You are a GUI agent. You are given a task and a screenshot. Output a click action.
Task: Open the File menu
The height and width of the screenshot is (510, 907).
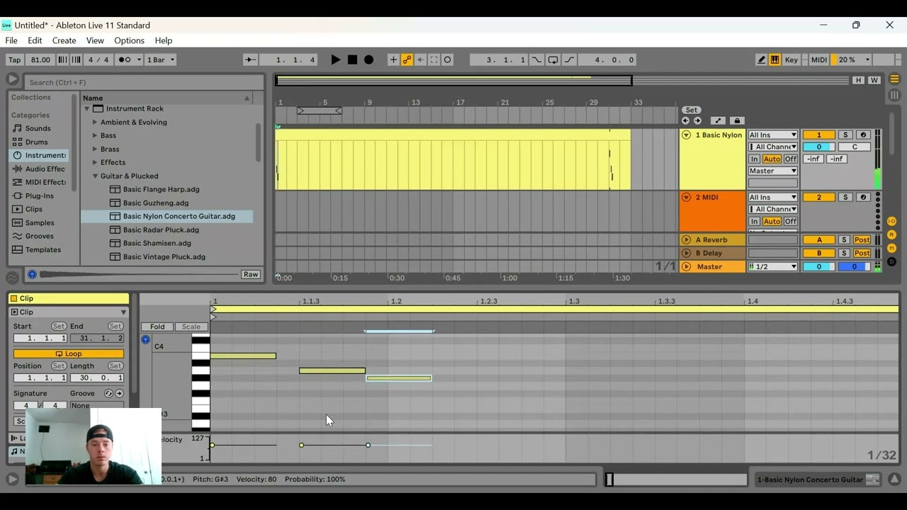tap(11, 40)
